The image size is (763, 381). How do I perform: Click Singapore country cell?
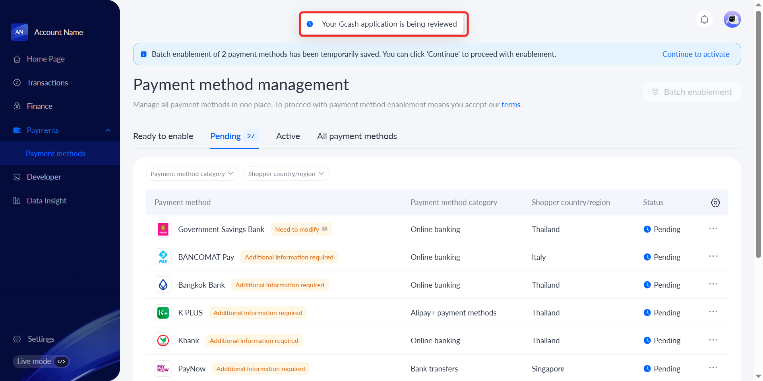pos(548,369)
